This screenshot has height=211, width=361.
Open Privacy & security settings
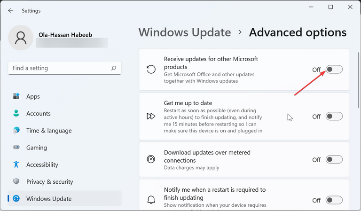(x=64, y=181)
